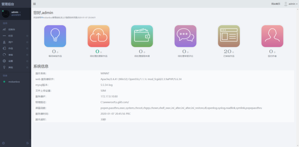Screen dimensions: 299x147
Task: Open the person silhouette signed authors tile
Action: coord(272,36)
